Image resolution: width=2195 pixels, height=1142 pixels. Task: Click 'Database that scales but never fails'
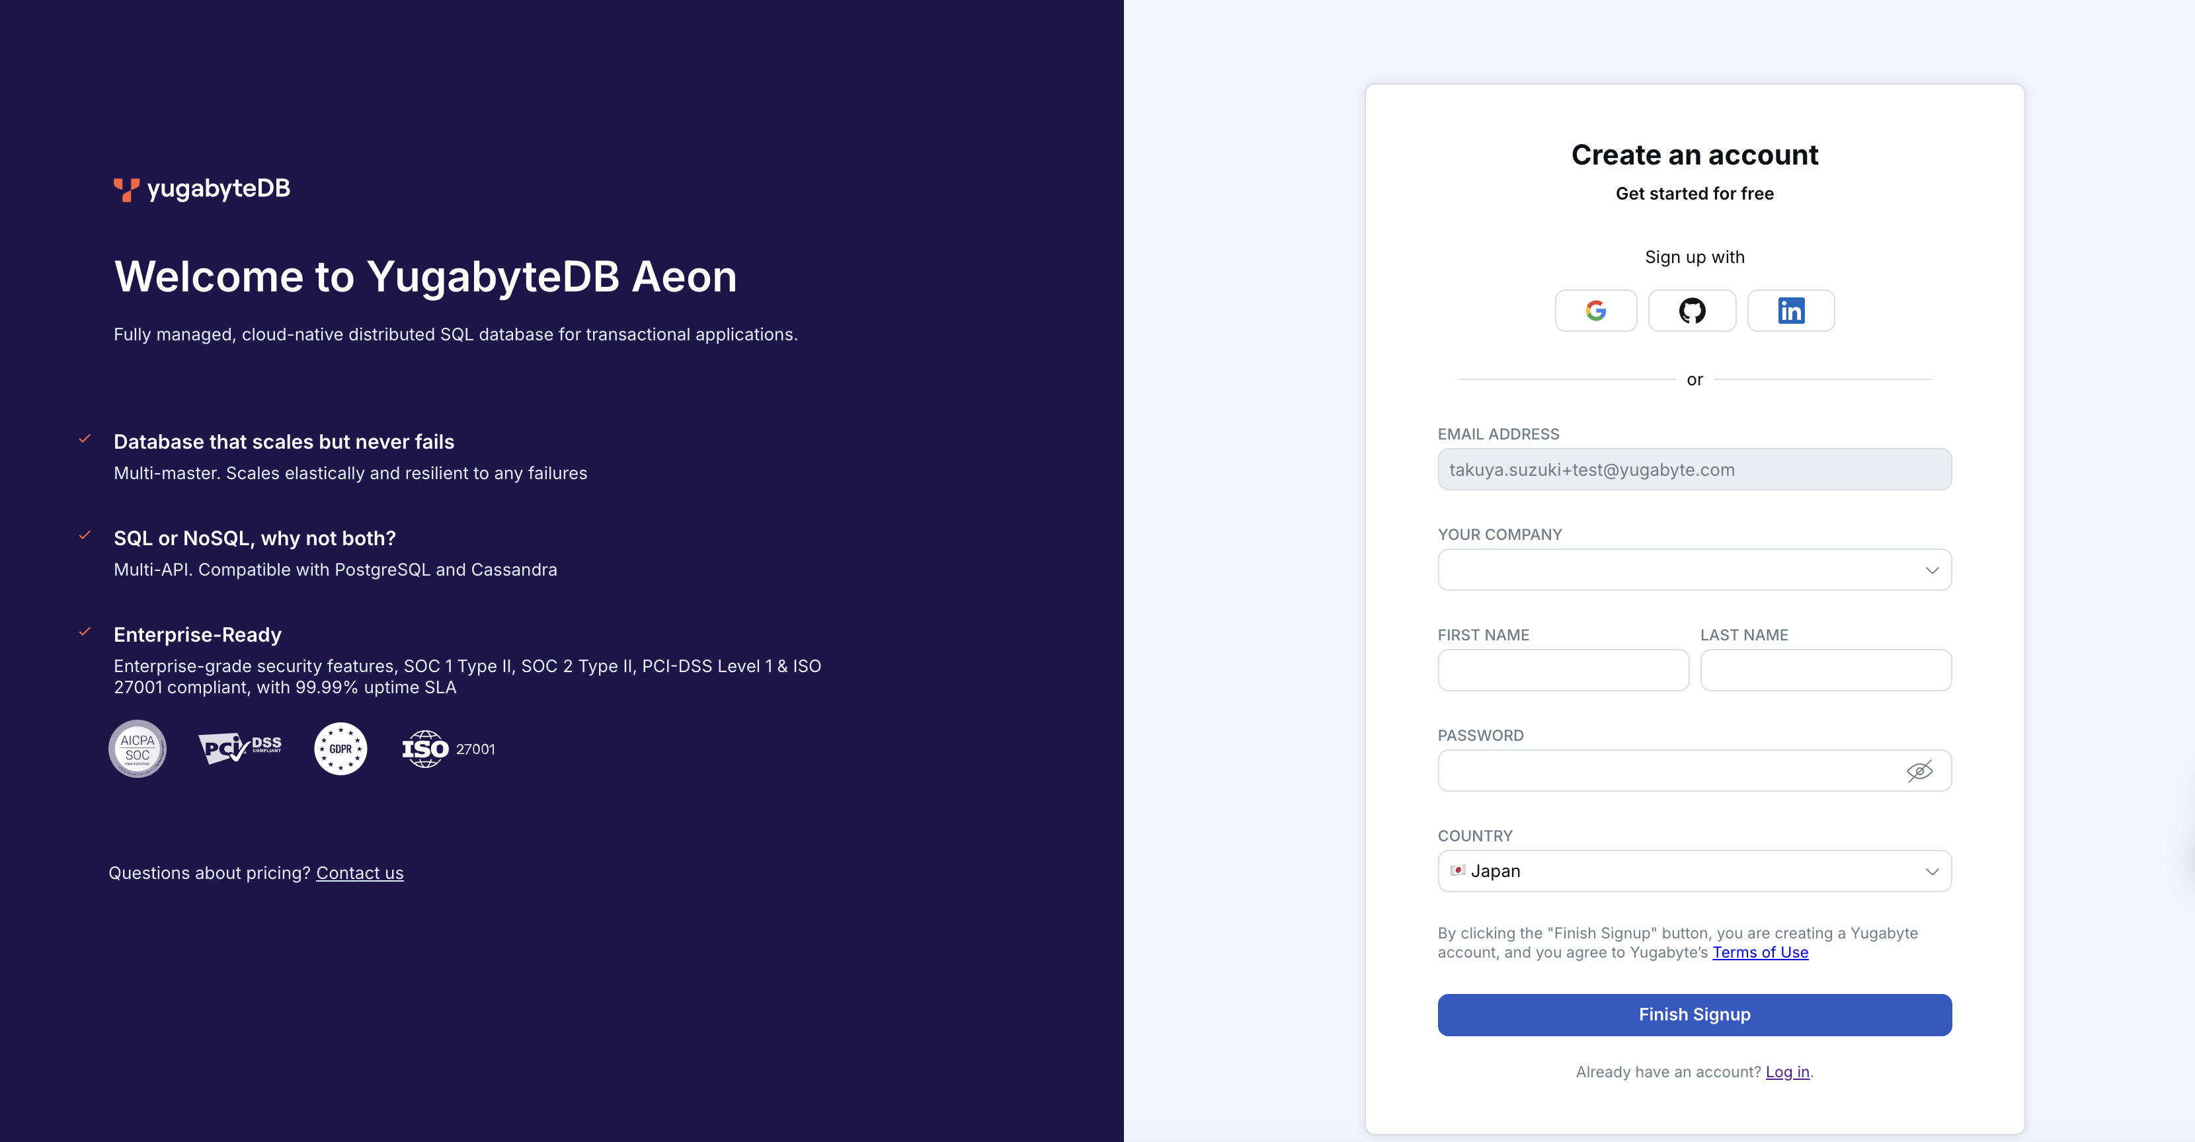[x=284, y=442]
